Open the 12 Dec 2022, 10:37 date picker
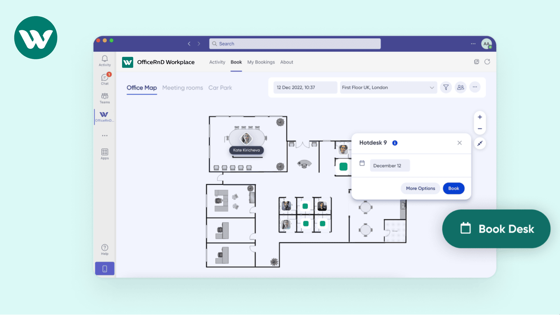Viewport: 560px width, 315px height. click(x=305, y=87)
